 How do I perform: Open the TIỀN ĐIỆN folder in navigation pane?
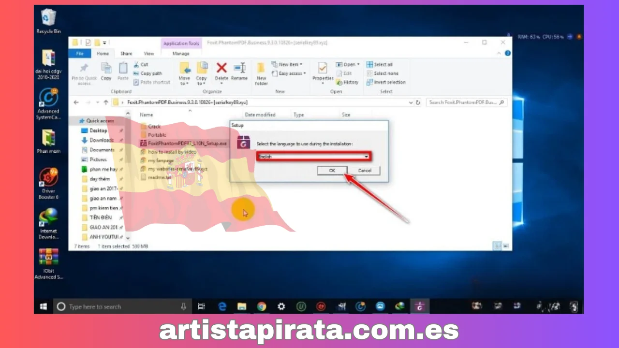[97, 217]
